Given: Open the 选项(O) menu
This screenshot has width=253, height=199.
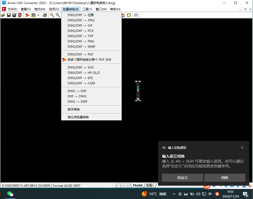Looking at the screenshot, I should tap(54, 9).
